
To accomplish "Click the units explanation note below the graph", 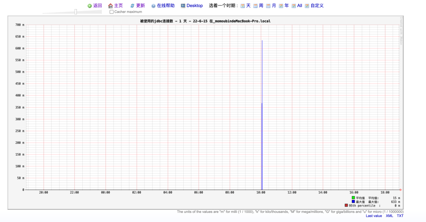I will pyautogui.click(x=290, y=212).
